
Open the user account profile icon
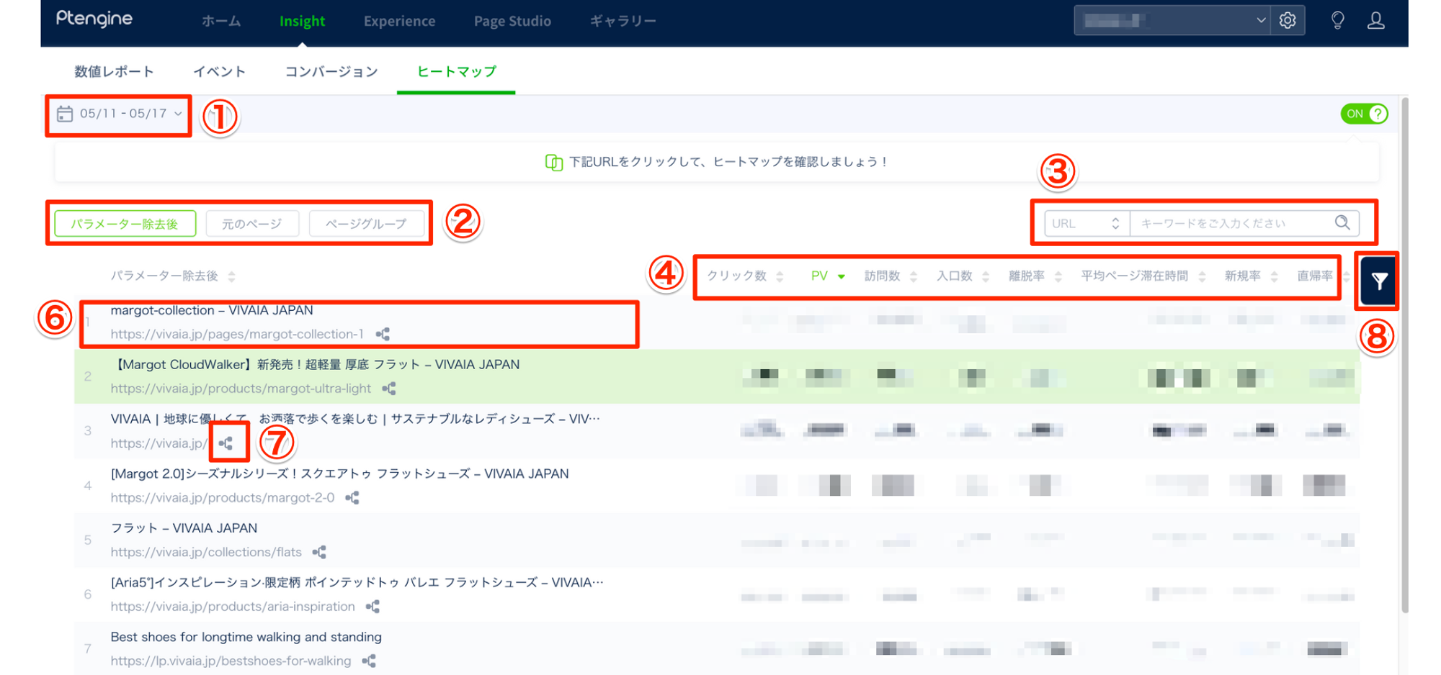click(x=1376, y=21)
